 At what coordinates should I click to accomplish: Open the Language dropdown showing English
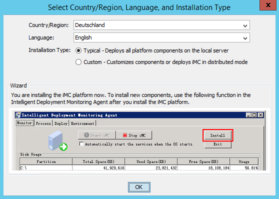tap(161, 37)
